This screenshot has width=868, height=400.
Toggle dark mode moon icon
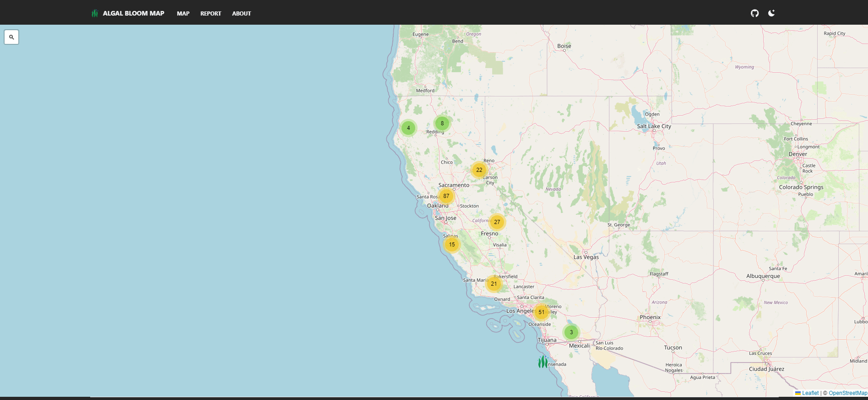(x=771, y=13)
